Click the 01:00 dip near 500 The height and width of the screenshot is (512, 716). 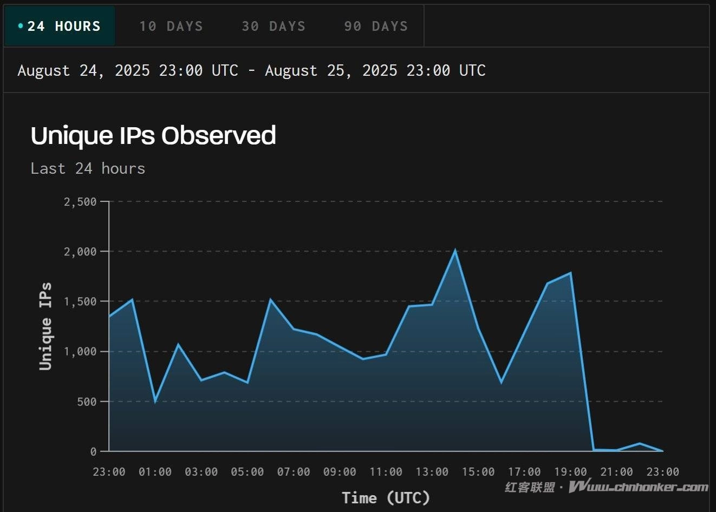(155, 401)
